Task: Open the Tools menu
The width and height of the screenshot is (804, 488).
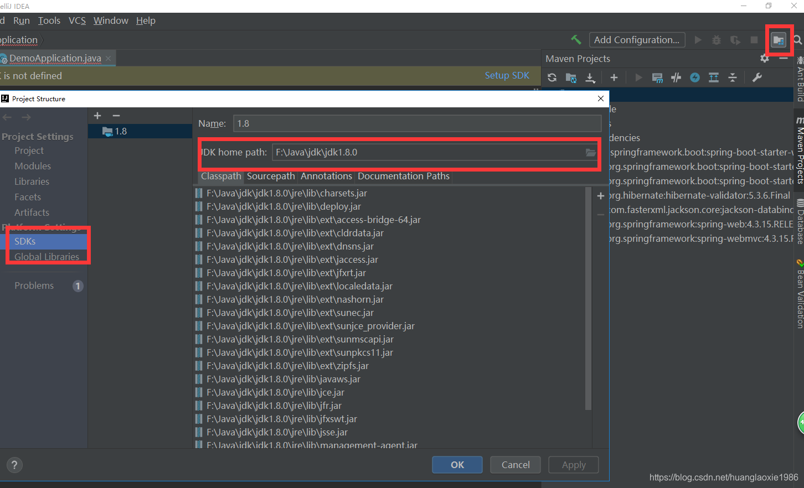Action: [x=49, y=20]
